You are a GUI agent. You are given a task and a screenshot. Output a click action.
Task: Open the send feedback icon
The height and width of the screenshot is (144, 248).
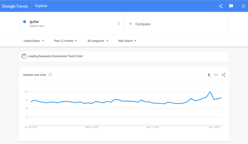[x=231, y=6]
